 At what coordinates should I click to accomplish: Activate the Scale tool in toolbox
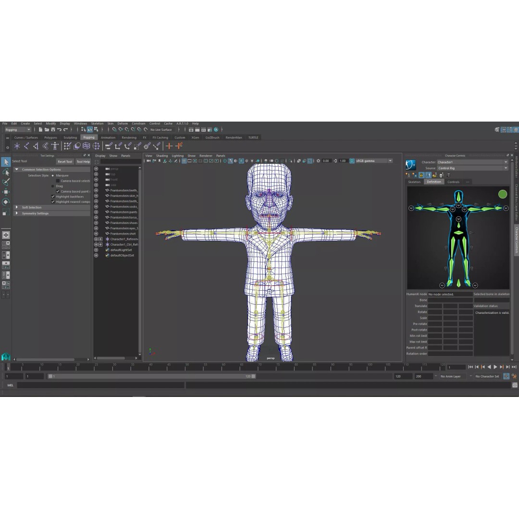point(6,212)
